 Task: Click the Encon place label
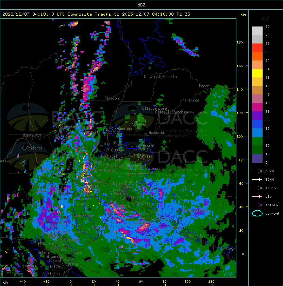pyautogui.click(x=204, y=86)
